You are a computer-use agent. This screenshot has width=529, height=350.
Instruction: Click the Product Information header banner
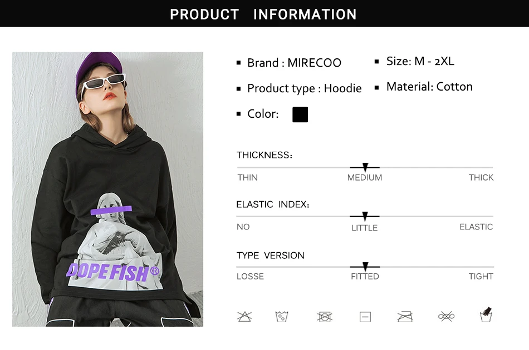pyautogui.click(x=264, y=13)
